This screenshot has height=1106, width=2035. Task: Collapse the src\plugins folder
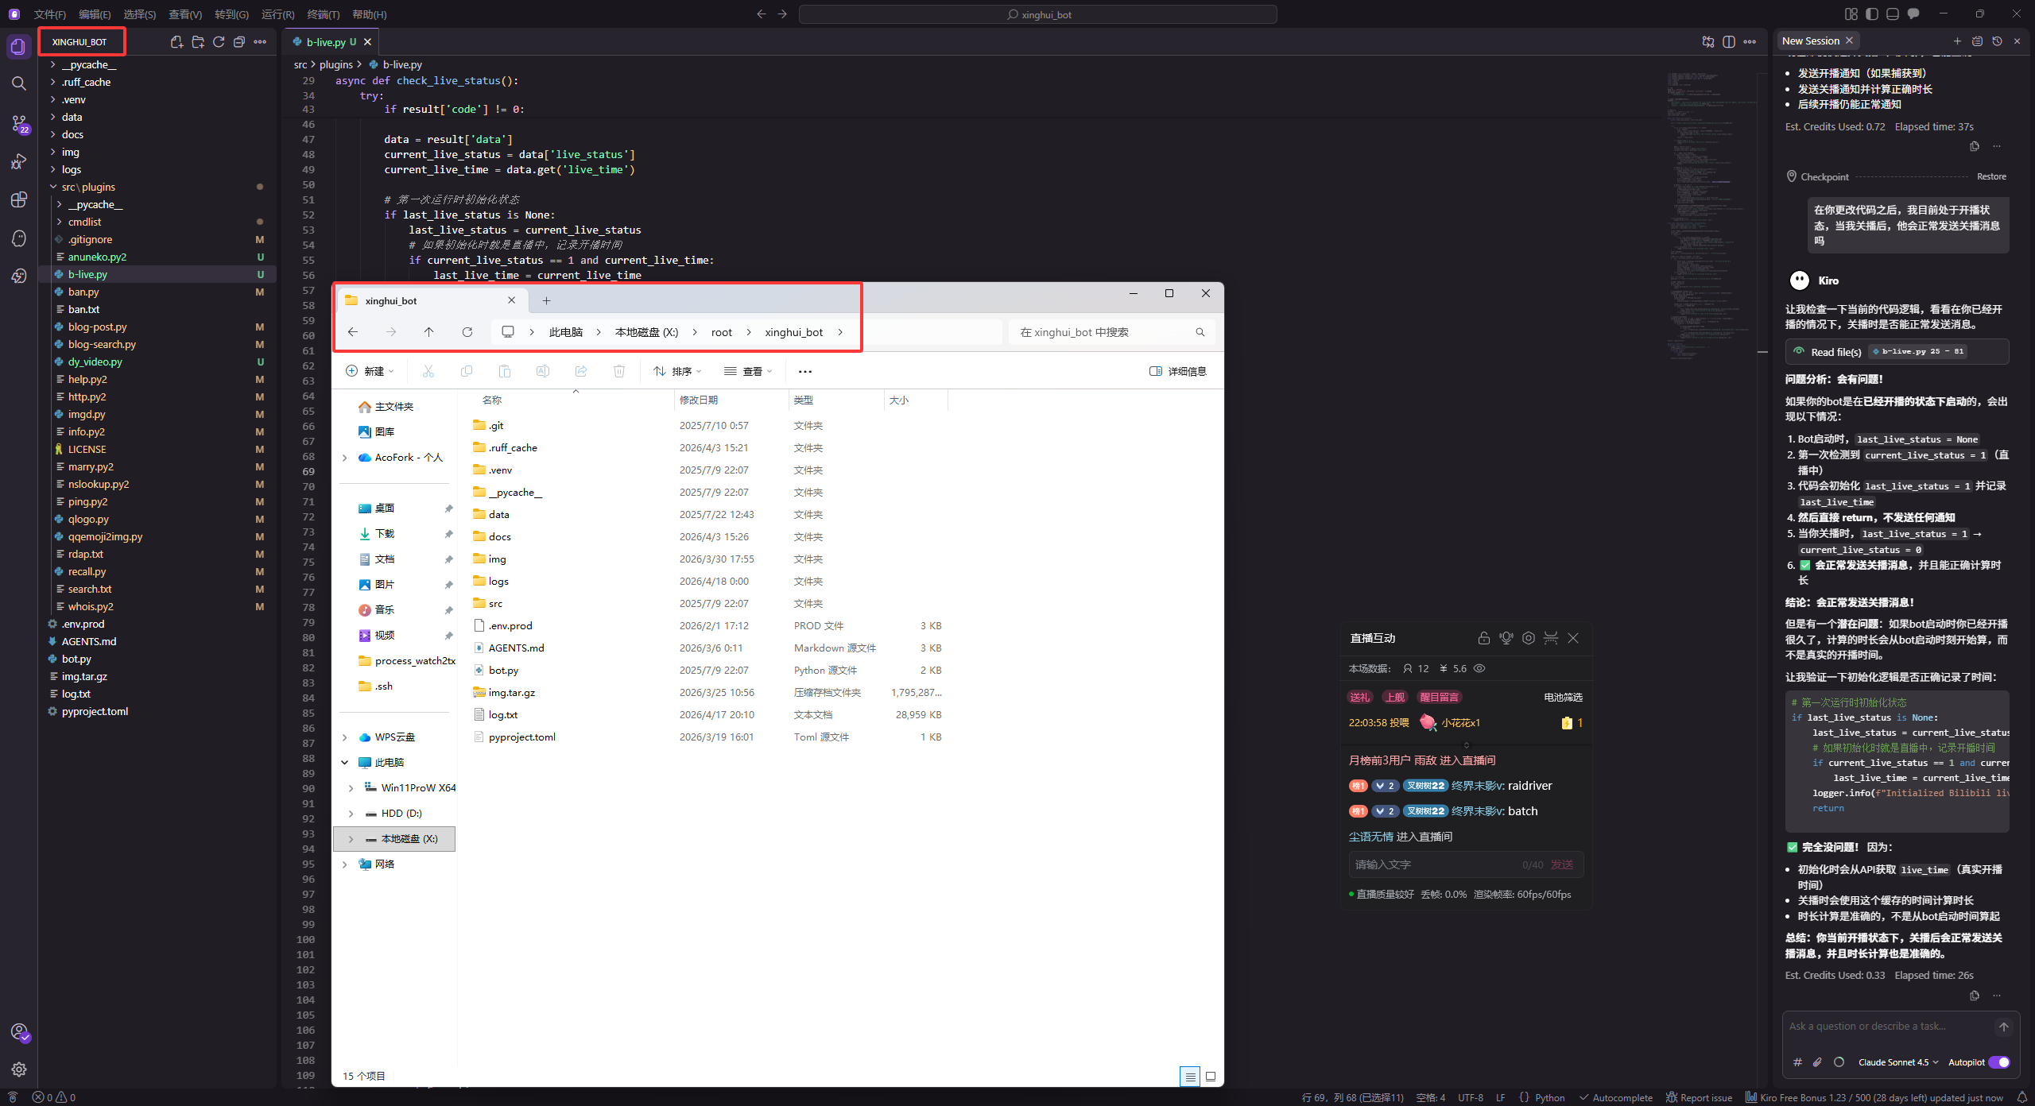87,187
